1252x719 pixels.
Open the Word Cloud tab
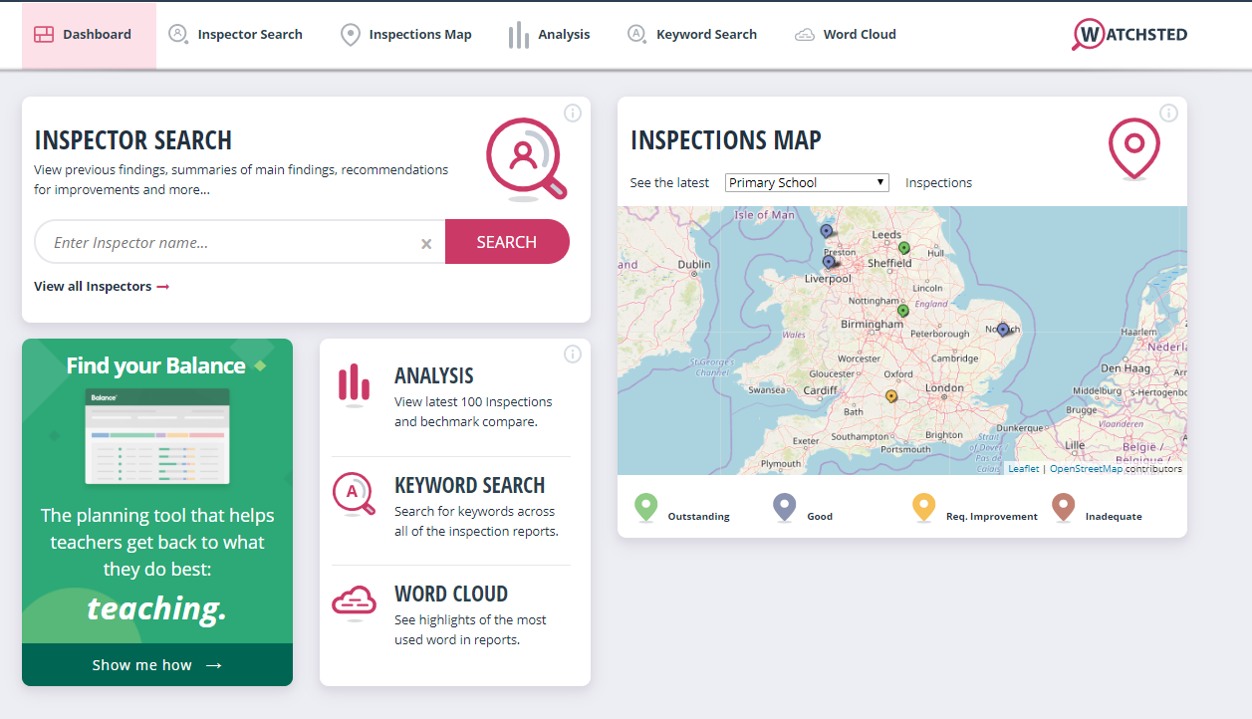pos(846,35)
